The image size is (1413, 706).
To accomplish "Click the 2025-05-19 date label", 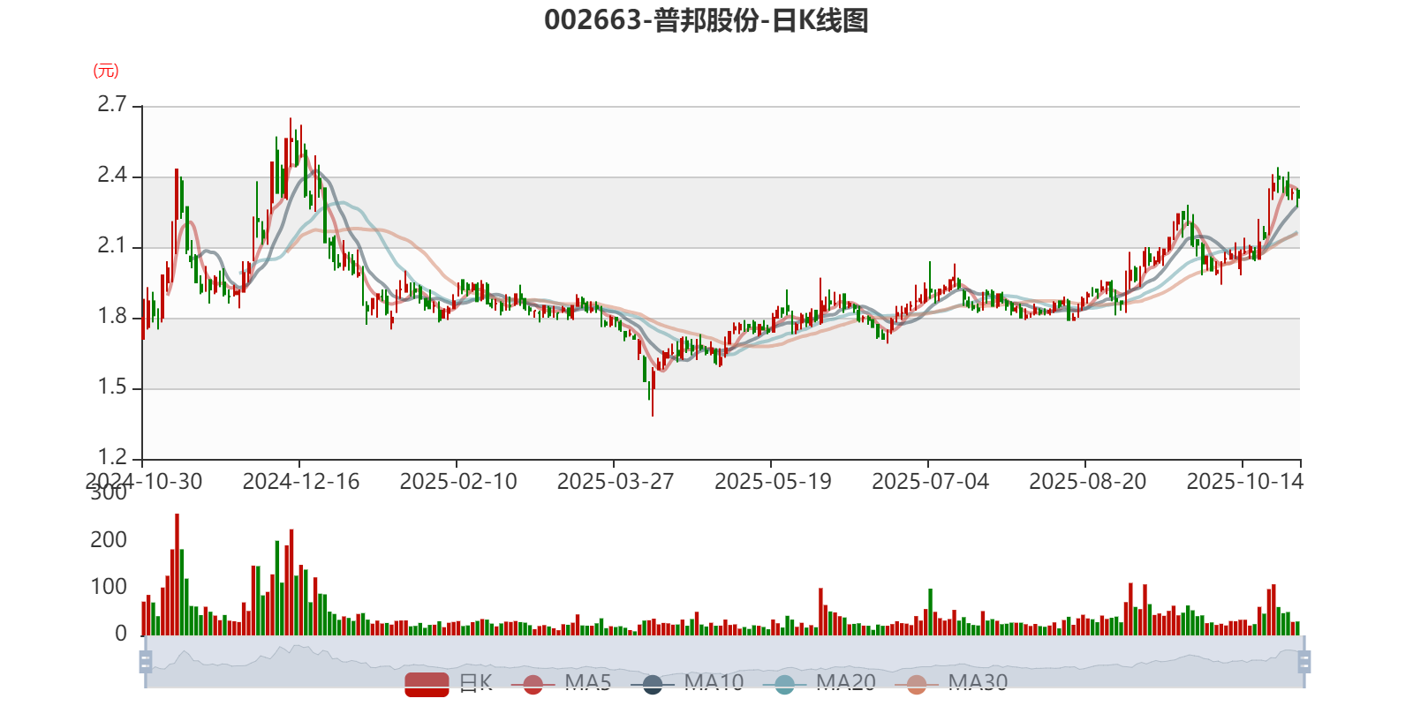I will tap(773, 482).
